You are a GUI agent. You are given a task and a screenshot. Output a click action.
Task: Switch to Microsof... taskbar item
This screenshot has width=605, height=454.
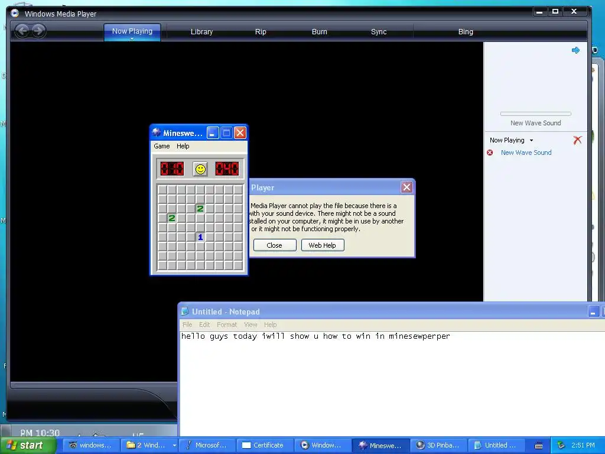click(x=206, y=445)
